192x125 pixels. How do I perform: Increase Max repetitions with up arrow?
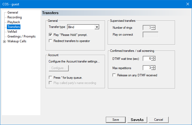tap(153, 66)
